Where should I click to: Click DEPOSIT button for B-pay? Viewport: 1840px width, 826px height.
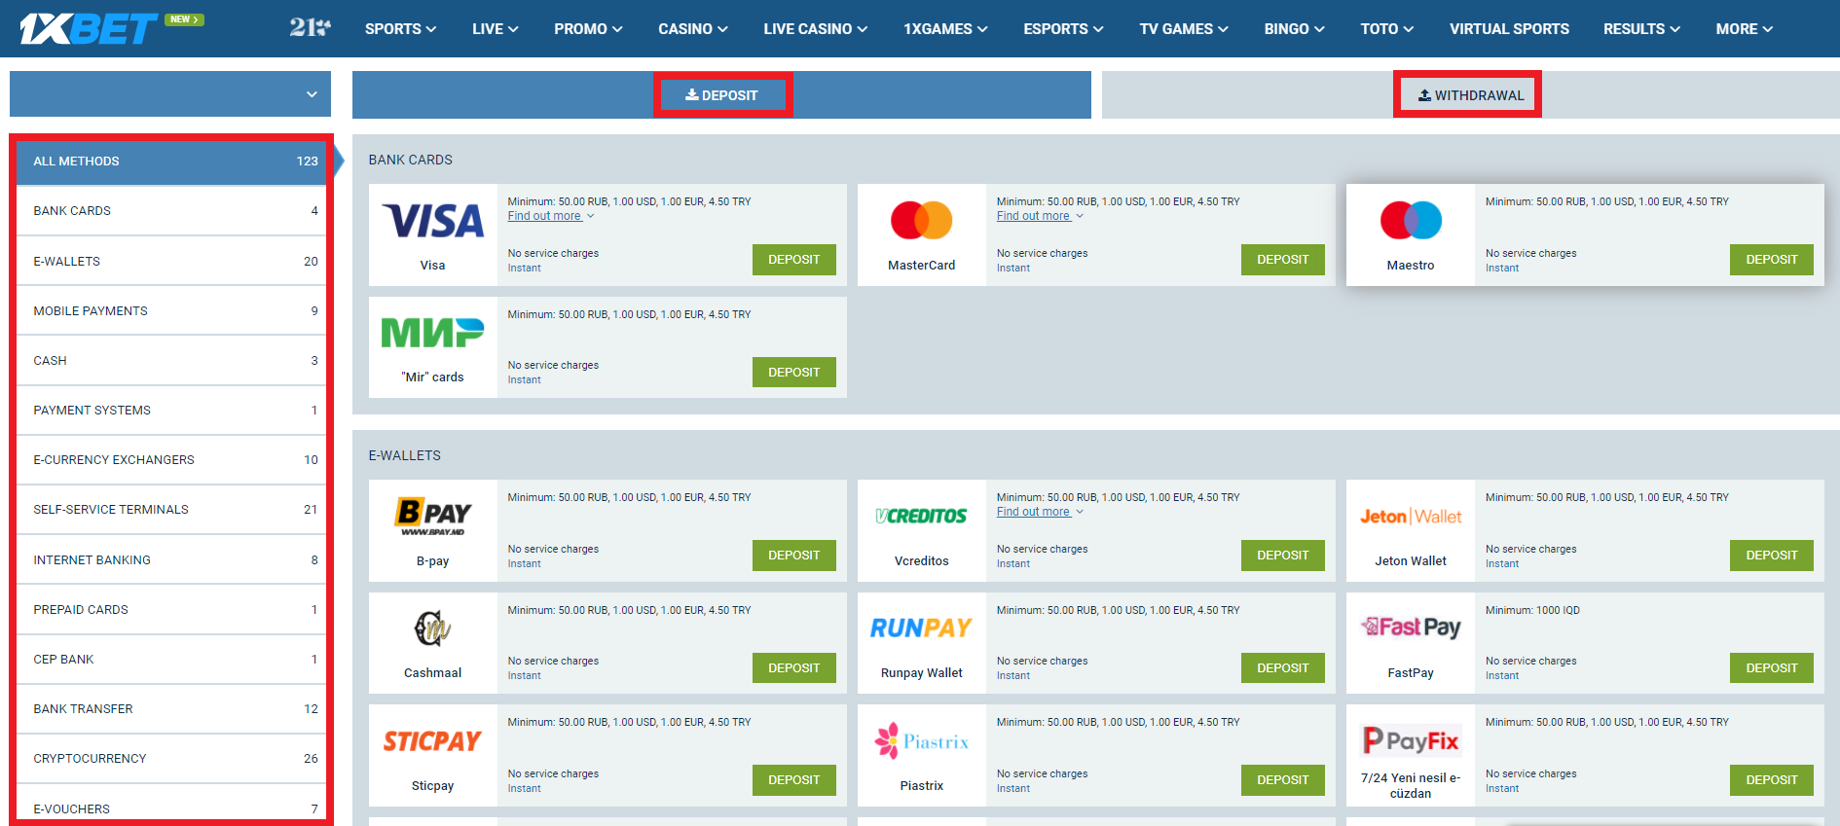794,556
